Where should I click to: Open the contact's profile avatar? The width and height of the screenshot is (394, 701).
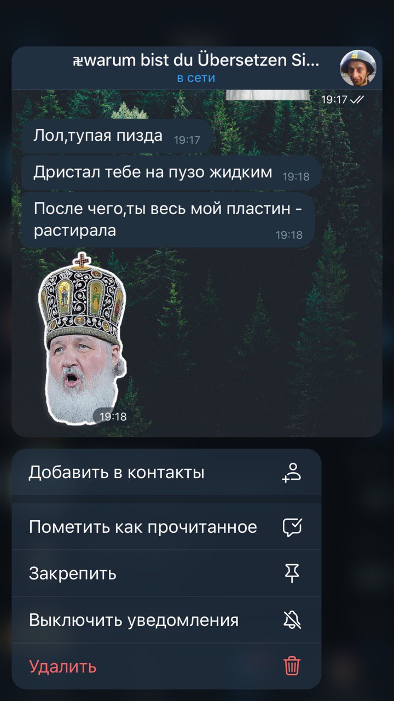click(x=358, y=68)
